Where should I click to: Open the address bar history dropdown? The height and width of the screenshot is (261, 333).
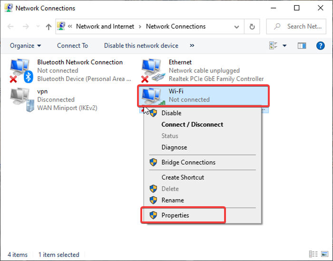click(x=239, y=27)
